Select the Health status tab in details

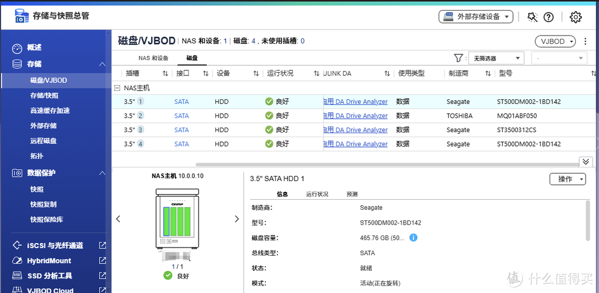[x=317, y=194]
